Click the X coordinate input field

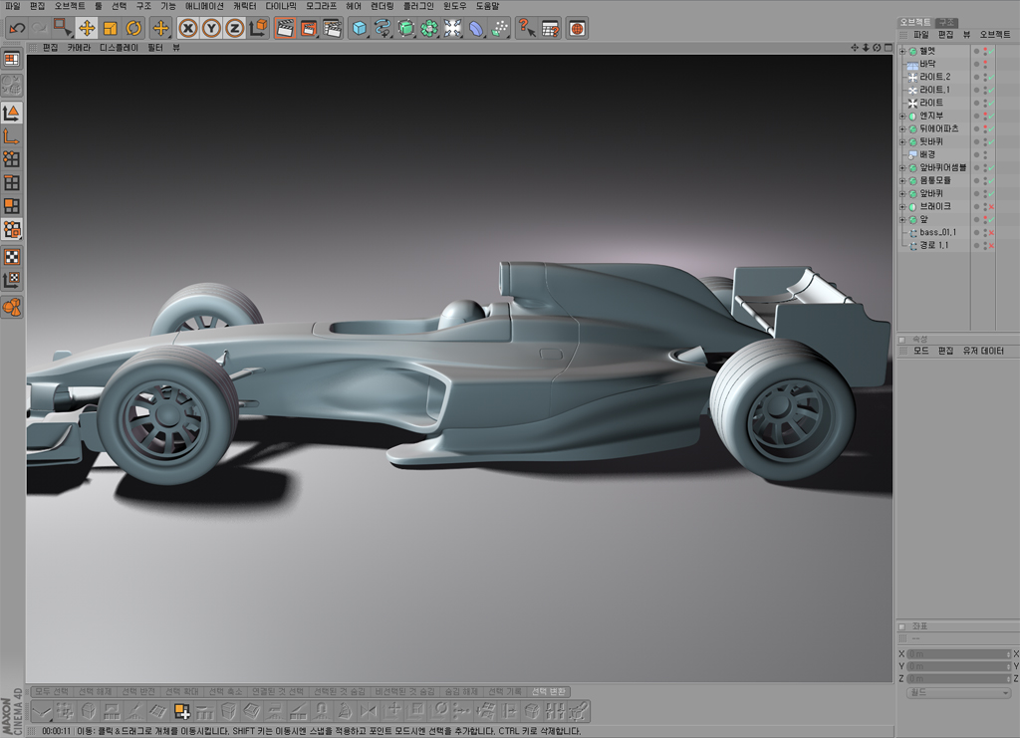(x=958, y=654)
